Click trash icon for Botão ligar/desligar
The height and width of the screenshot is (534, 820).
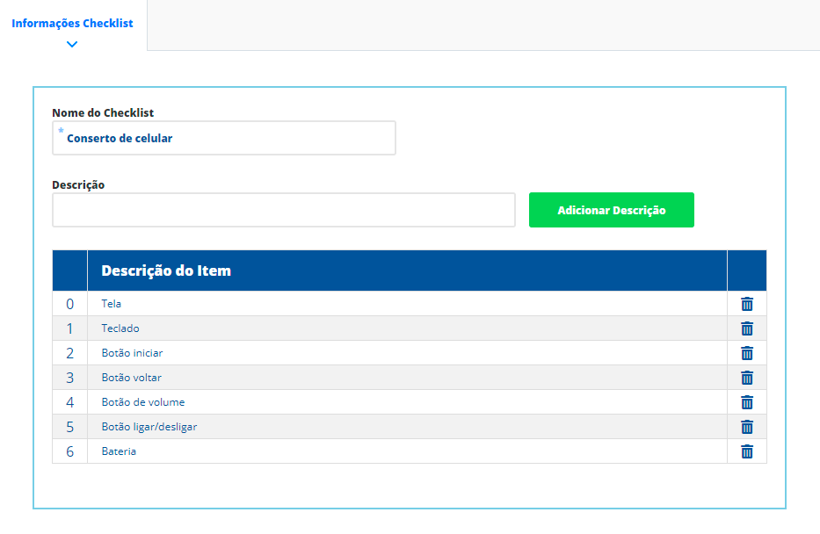click(x=747, y=426)
